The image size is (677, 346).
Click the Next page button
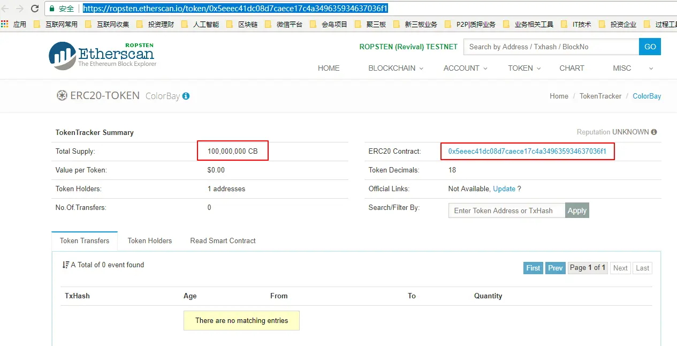point(620,268)
